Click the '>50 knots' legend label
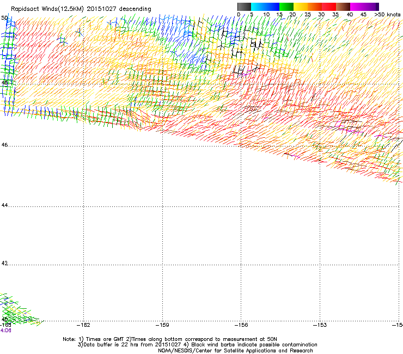The height and width of the screenshot is (354, 403). coord(387,14)
